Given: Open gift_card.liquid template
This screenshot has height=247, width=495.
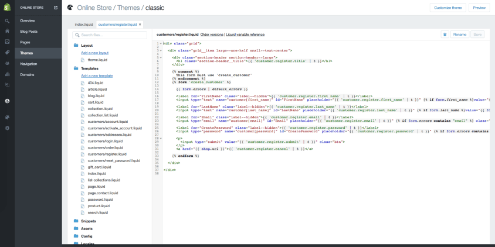Looking at the screenshot, I should (99, 167).
